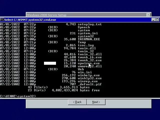The image size is (160, 120).
Task: Click the setuplog.txt file name
Action: point(90,24)
